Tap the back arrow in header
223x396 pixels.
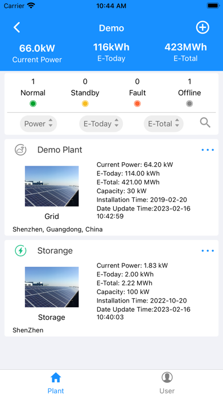(16, 27)
